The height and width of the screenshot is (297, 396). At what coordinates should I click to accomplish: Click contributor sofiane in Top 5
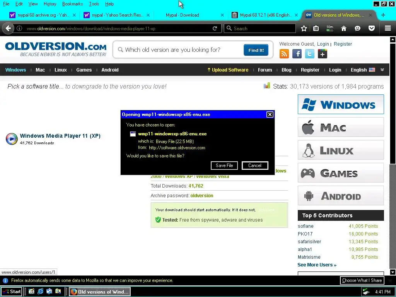[306, 226]
